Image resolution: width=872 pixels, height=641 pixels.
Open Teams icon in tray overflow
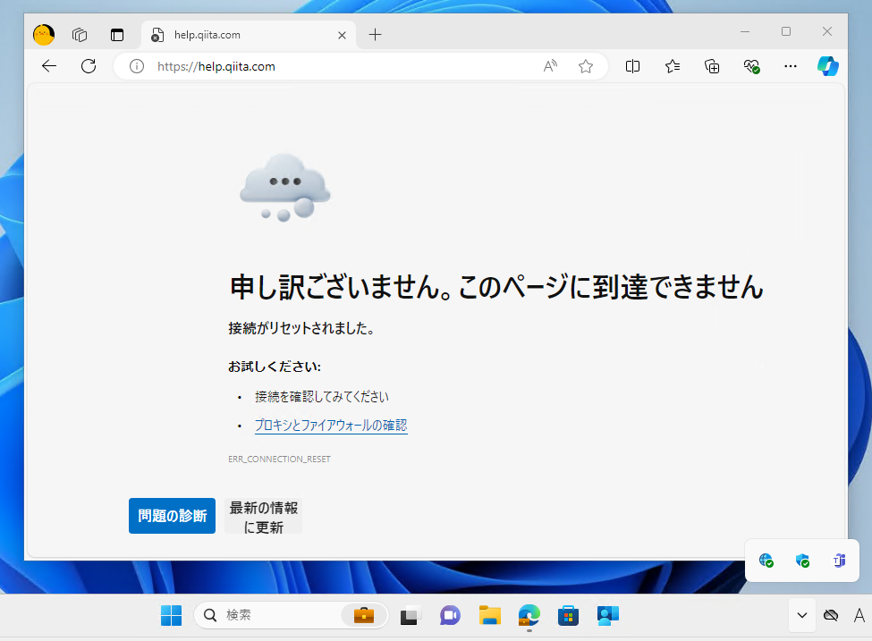(839, 561)
